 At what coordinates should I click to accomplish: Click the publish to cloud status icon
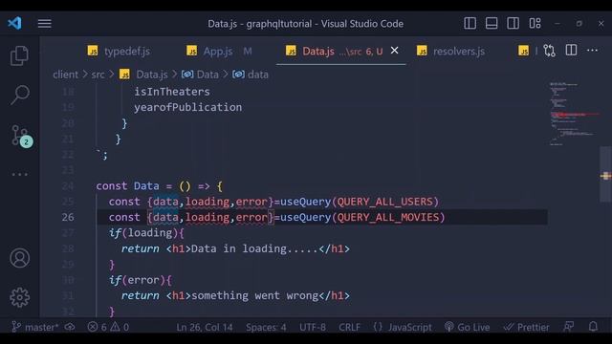pos(70,327)
